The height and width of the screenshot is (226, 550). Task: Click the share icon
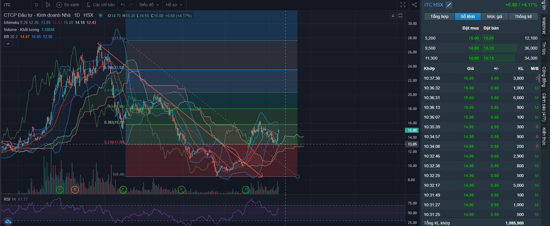pyautogui.click(x=414, y=5)
